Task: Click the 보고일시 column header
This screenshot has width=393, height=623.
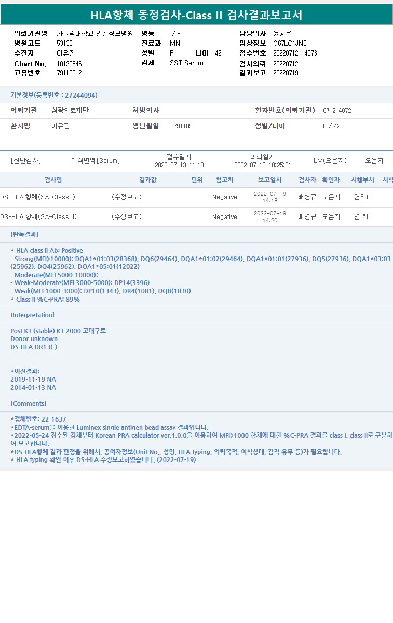Action: [270, 180]
